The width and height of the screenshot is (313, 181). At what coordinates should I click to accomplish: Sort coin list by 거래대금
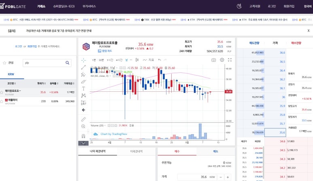69,84
